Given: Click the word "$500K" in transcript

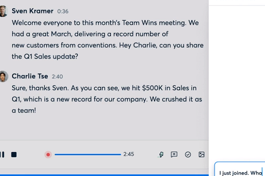Looking at the screenshot, I should [154, 88].
